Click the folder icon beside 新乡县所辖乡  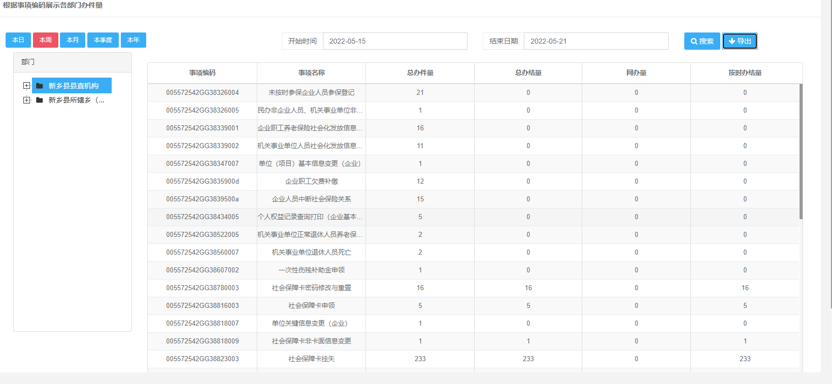click(x=40, y=100)
